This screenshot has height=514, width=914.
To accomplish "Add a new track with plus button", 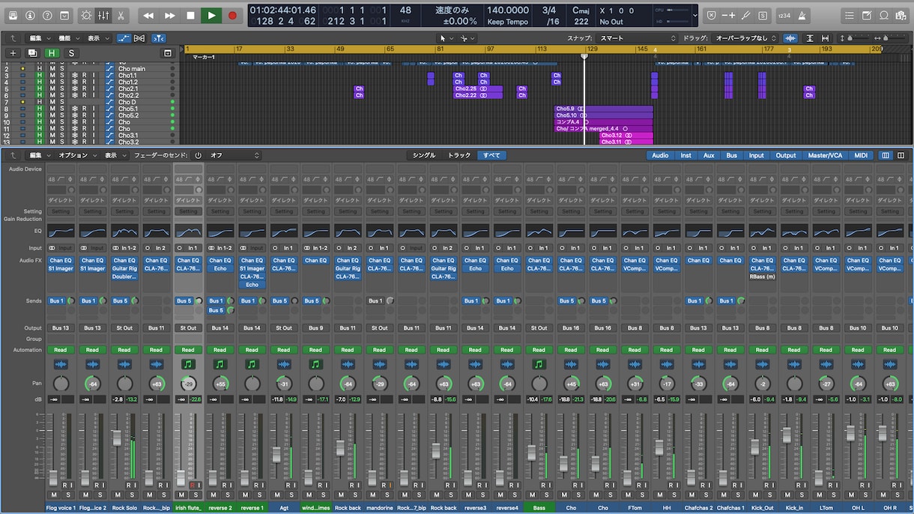I will click(x=13, y=53).
